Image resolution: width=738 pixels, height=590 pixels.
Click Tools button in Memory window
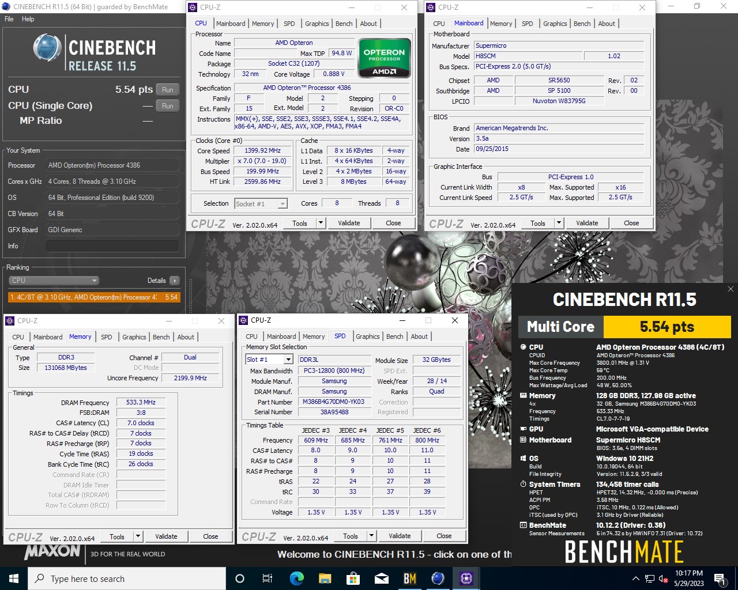click(117, 536)
